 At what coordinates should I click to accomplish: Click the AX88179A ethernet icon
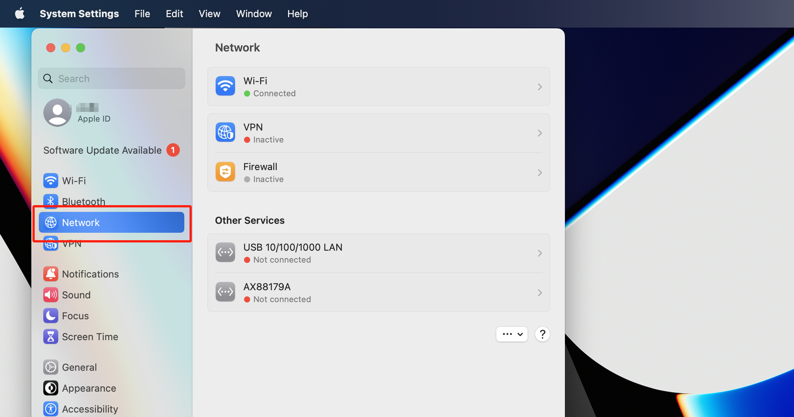(225, 292)
